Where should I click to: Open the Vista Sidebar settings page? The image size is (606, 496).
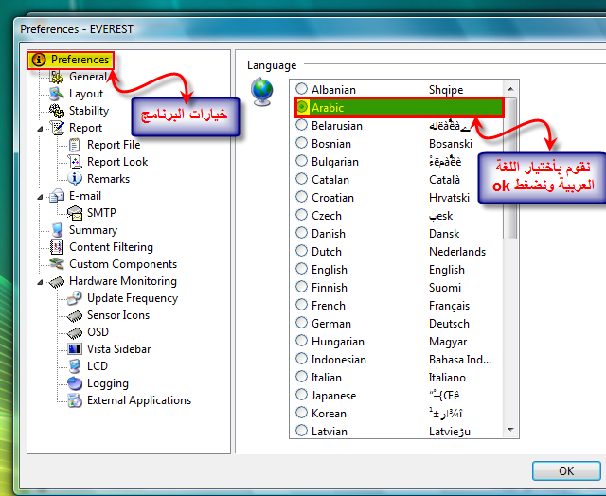119,349
